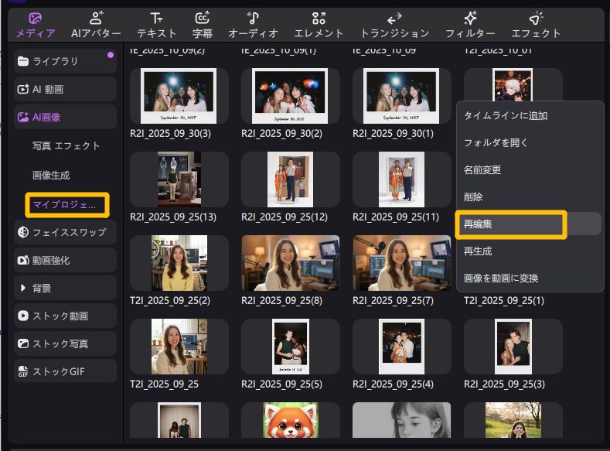Open the 字幕 captions icon
This screenshot has width=610, height=451.
click(x=203, y=19)
